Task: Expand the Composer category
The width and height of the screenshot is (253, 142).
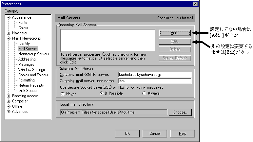Action: [x=9, y=101]
